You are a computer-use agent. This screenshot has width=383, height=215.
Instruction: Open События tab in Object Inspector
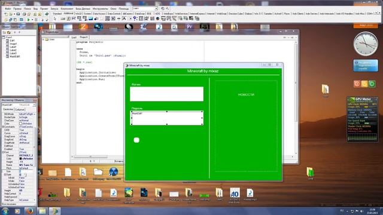(20, 110)
